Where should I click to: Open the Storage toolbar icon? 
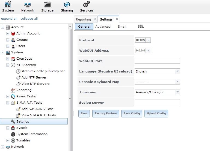pos(47,5)
